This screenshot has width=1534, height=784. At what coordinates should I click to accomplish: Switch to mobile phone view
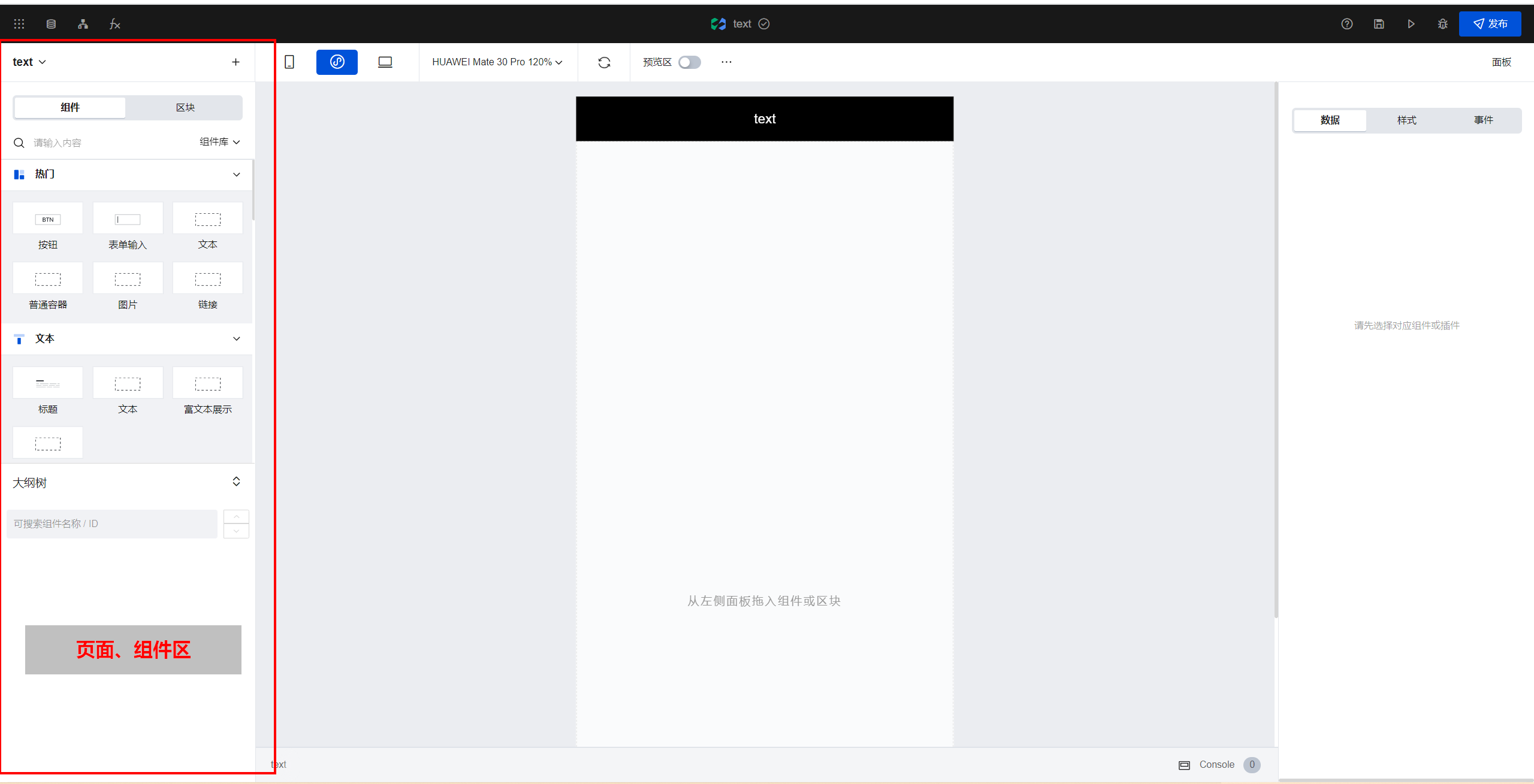[289, 62]
